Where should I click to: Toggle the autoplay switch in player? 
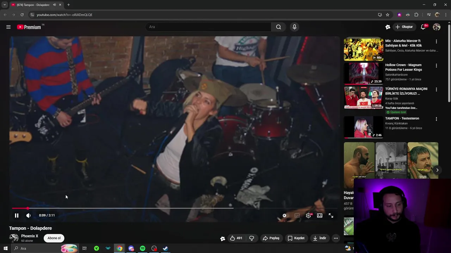coord(284,215)
